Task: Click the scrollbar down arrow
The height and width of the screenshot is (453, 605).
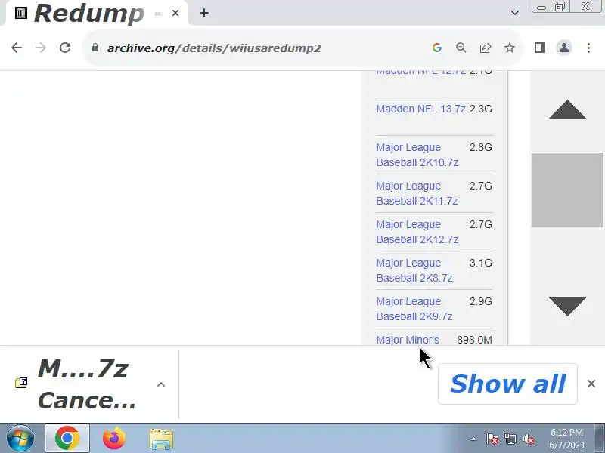Action: coord(568,307)
